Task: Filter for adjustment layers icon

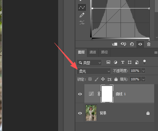Action: tap(115, 62)
